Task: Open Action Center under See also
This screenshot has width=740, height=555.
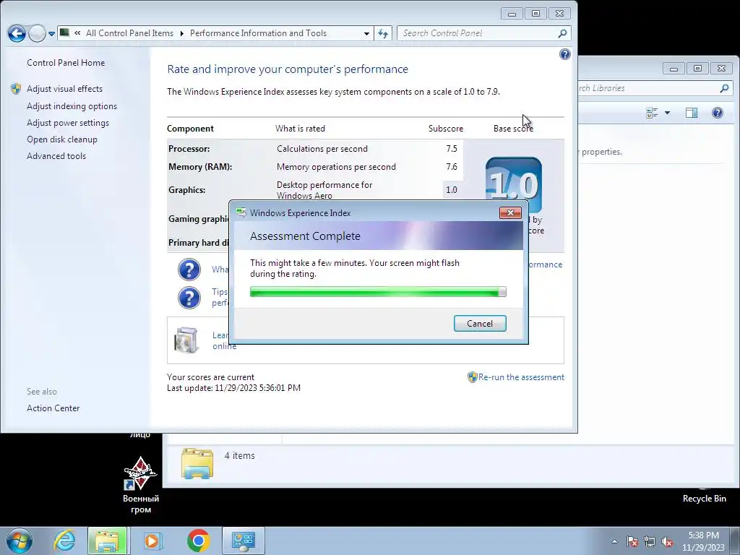Action: [53, 408]
